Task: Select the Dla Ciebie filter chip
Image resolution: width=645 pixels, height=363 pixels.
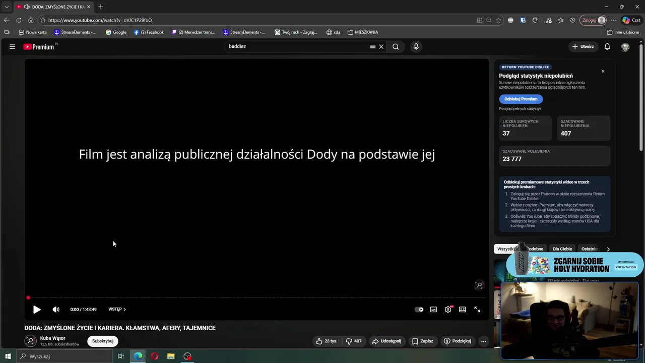Action: point(562,249)
